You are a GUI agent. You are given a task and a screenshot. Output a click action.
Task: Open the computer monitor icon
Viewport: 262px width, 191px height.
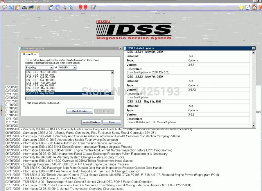(57, 7)
